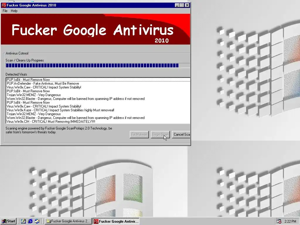Image resolution: width=300 pixels, height=225 pixels.
Task: Click the FG icon in the title bar
Action: pos(4,5)
